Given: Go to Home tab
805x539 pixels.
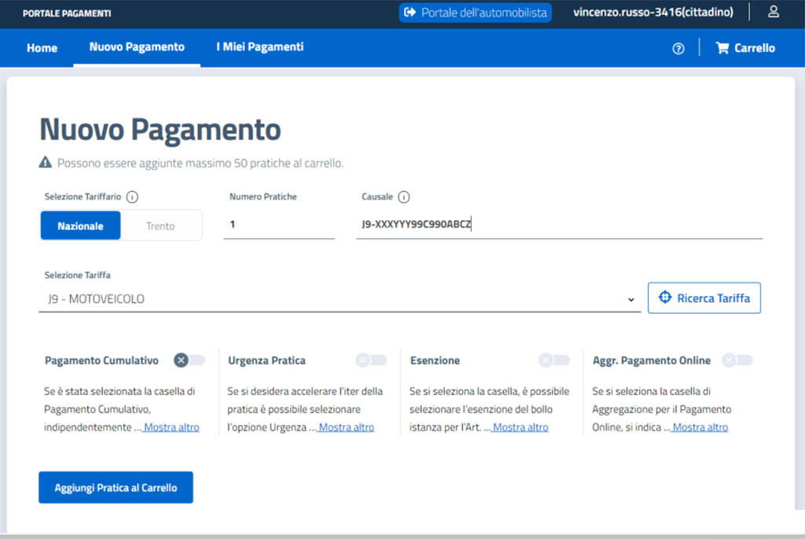Looking at the screenshot, I should [x=42, y=48].
